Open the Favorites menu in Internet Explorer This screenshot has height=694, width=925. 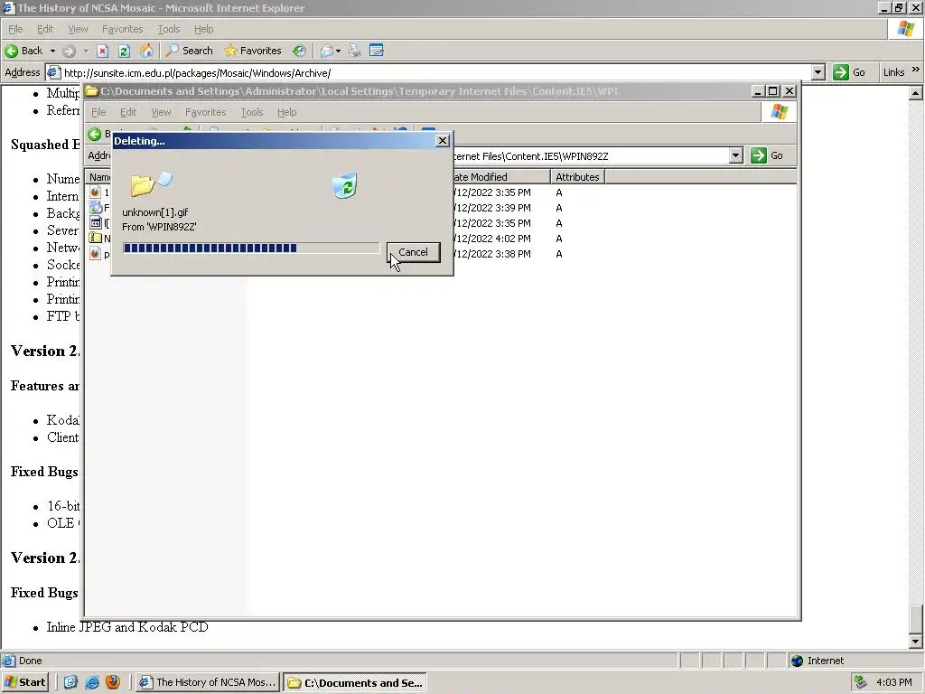click(122, 29)
